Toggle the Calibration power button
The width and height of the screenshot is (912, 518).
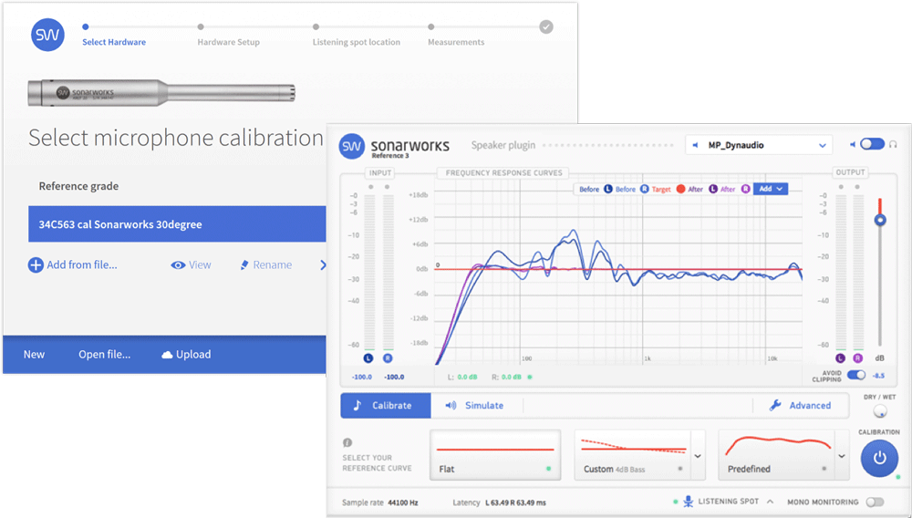click(x=879, y=458)
